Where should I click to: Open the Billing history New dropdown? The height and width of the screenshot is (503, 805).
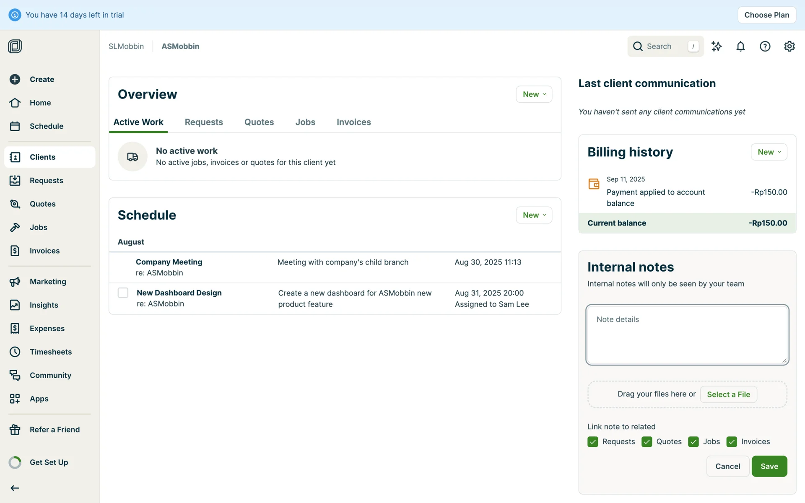(x=769, y=152)
